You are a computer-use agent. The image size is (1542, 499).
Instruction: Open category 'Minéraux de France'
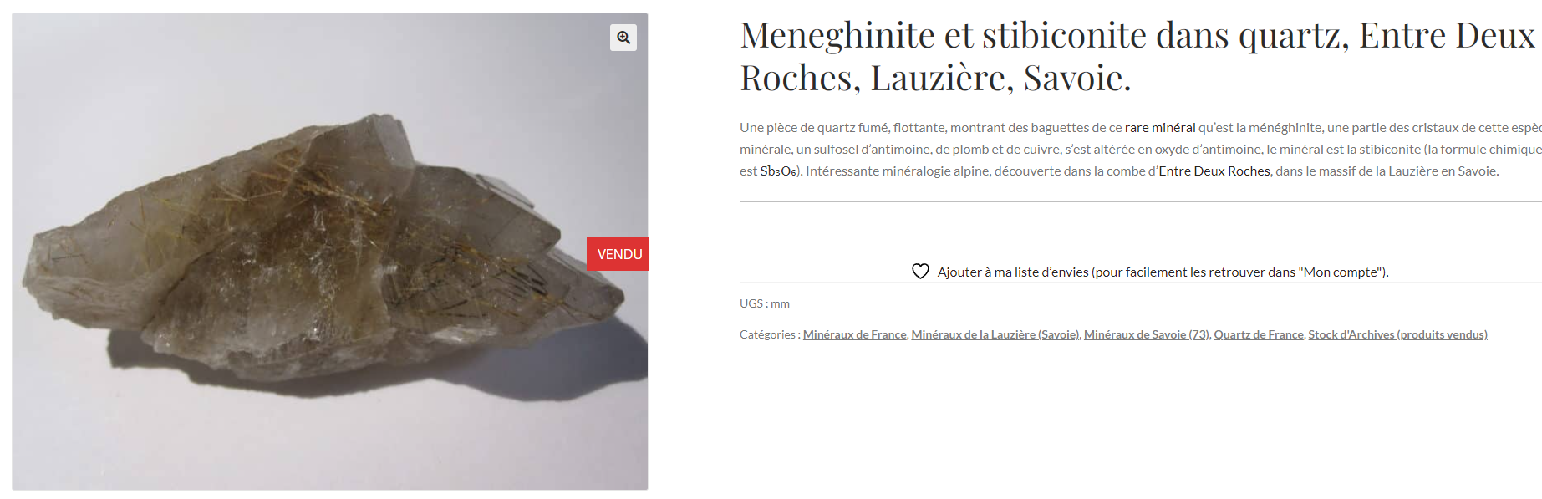pyautogui.click(x=854, y=334)
